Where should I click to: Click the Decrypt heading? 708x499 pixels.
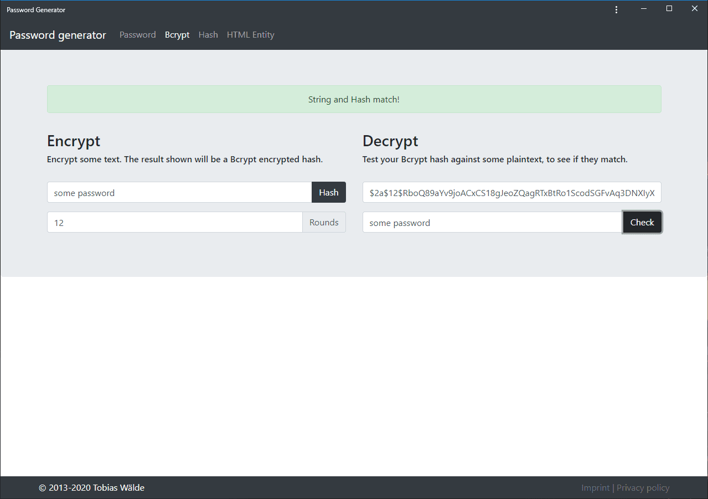[390, 141]
